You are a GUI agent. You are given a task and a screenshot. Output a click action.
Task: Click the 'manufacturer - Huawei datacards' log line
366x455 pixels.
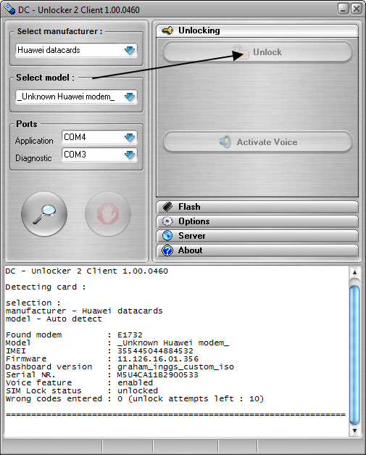(84, 311)
